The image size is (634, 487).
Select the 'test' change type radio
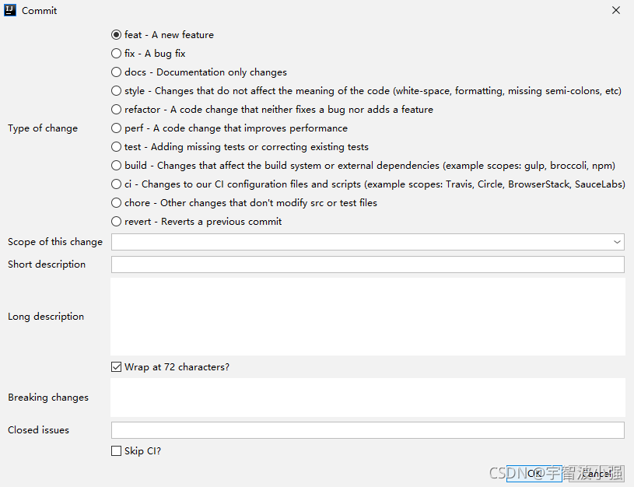tap(117, 147)
